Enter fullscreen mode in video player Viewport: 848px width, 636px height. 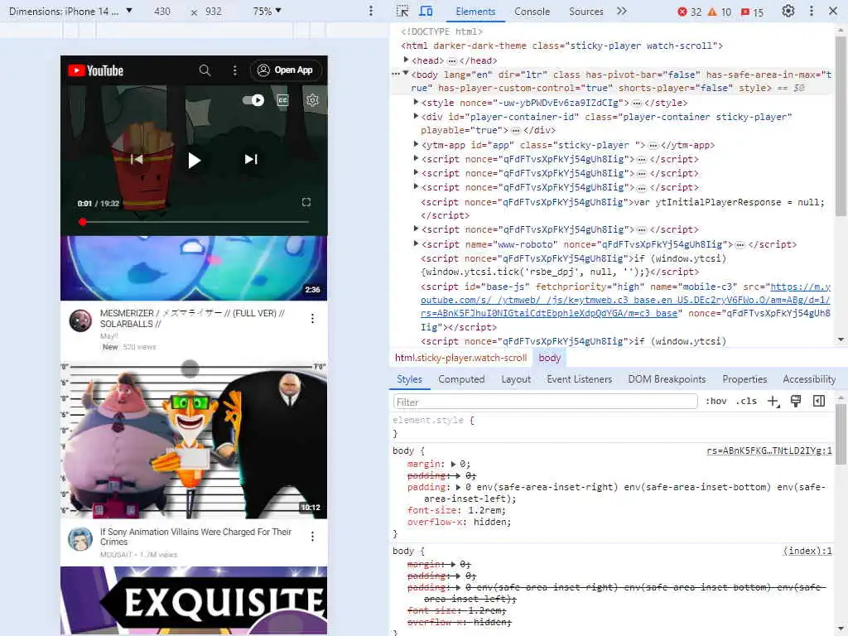(x=306, y=202)
